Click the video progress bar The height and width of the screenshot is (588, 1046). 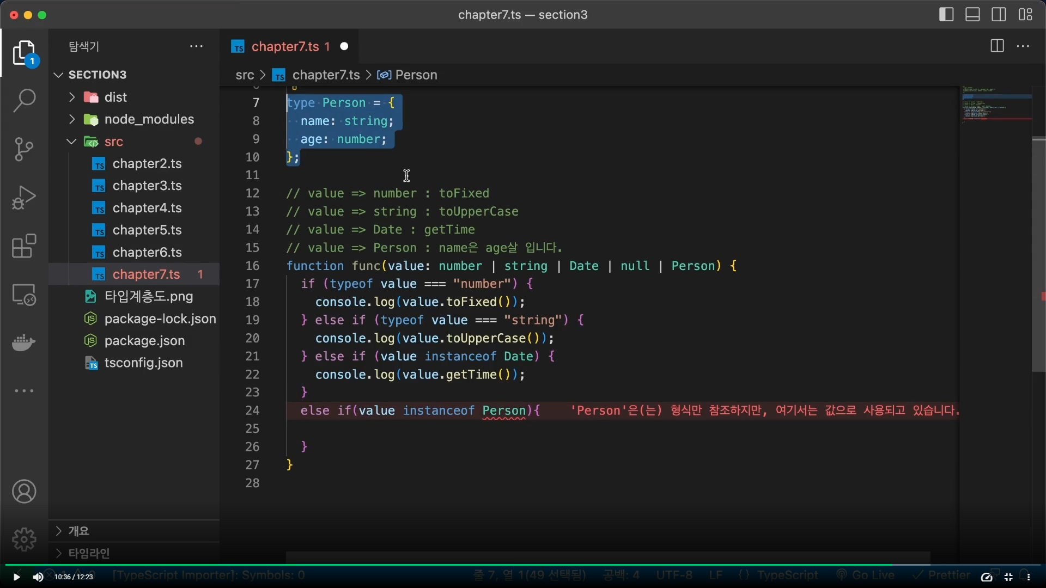click(523, 565)
